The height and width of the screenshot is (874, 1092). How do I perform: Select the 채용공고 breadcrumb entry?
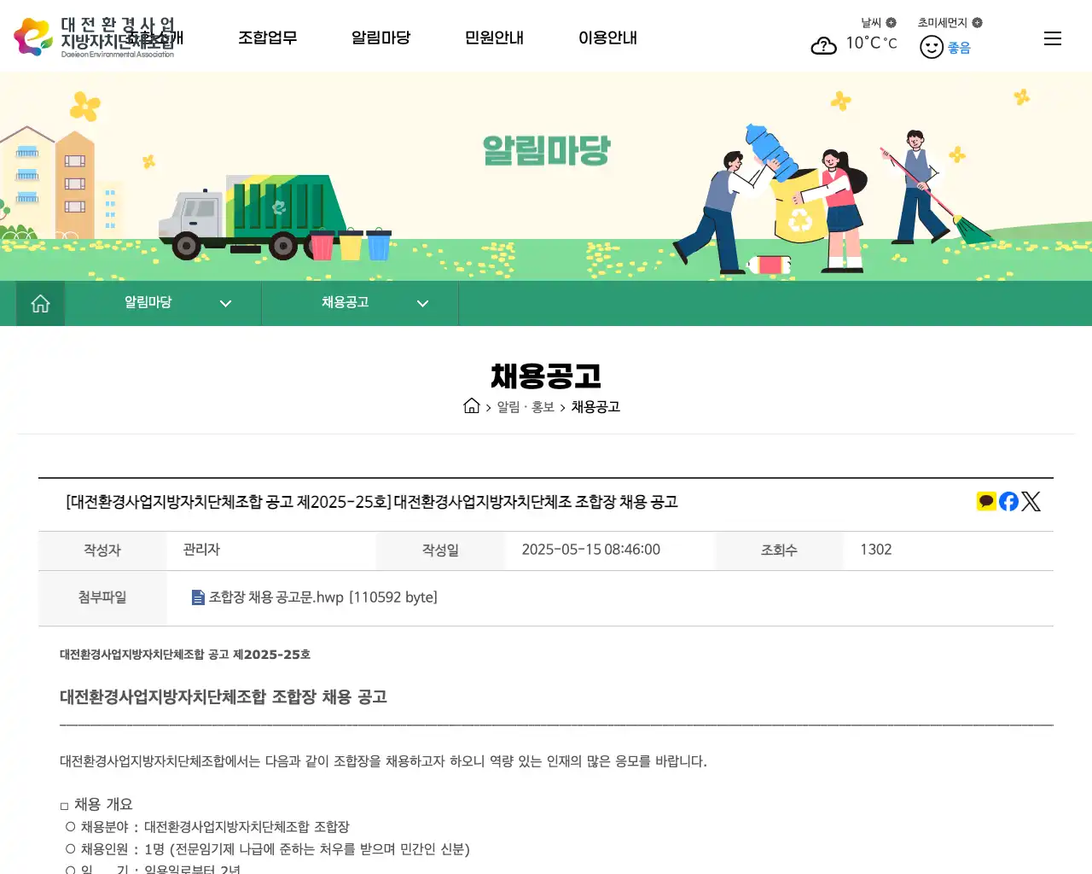tap(595, 407)
